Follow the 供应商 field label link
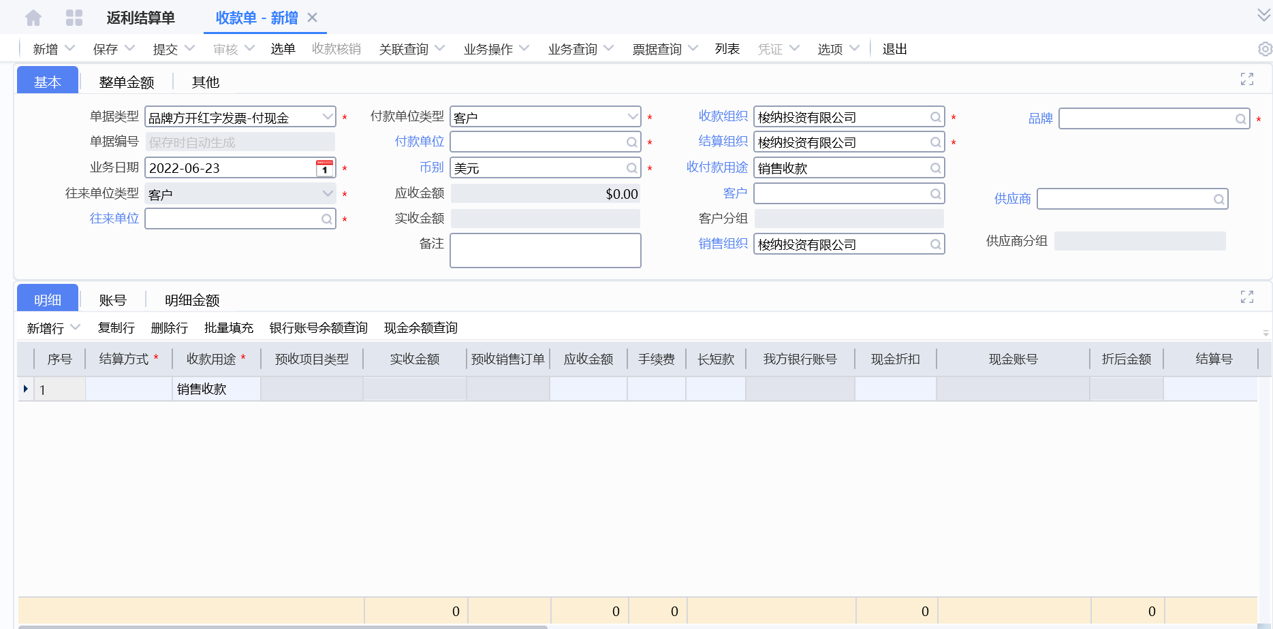 pos(1013,199)
